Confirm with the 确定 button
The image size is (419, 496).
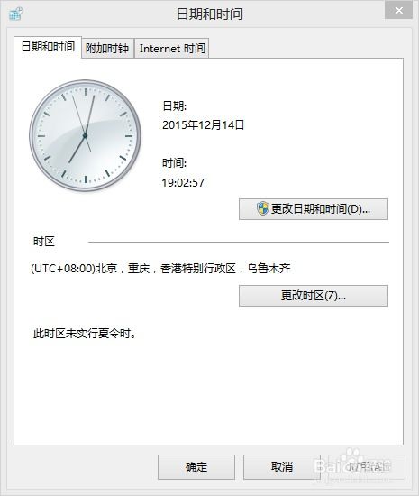(196, 467)
